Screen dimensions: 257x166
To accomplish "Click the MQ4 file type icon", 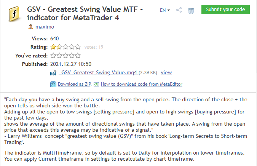I will tap(53, 73).
